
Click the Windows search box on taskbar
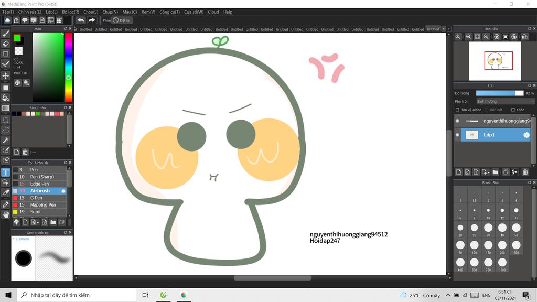(x=77, y=295)
